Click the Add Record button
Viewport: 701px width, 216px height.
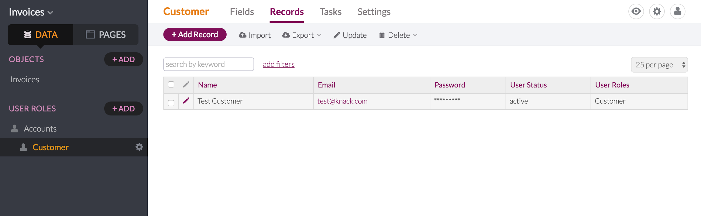coord(195,34)
